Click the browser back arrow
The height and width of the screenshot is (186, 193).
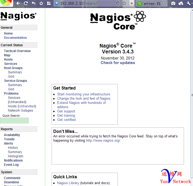tap(18, 3)
